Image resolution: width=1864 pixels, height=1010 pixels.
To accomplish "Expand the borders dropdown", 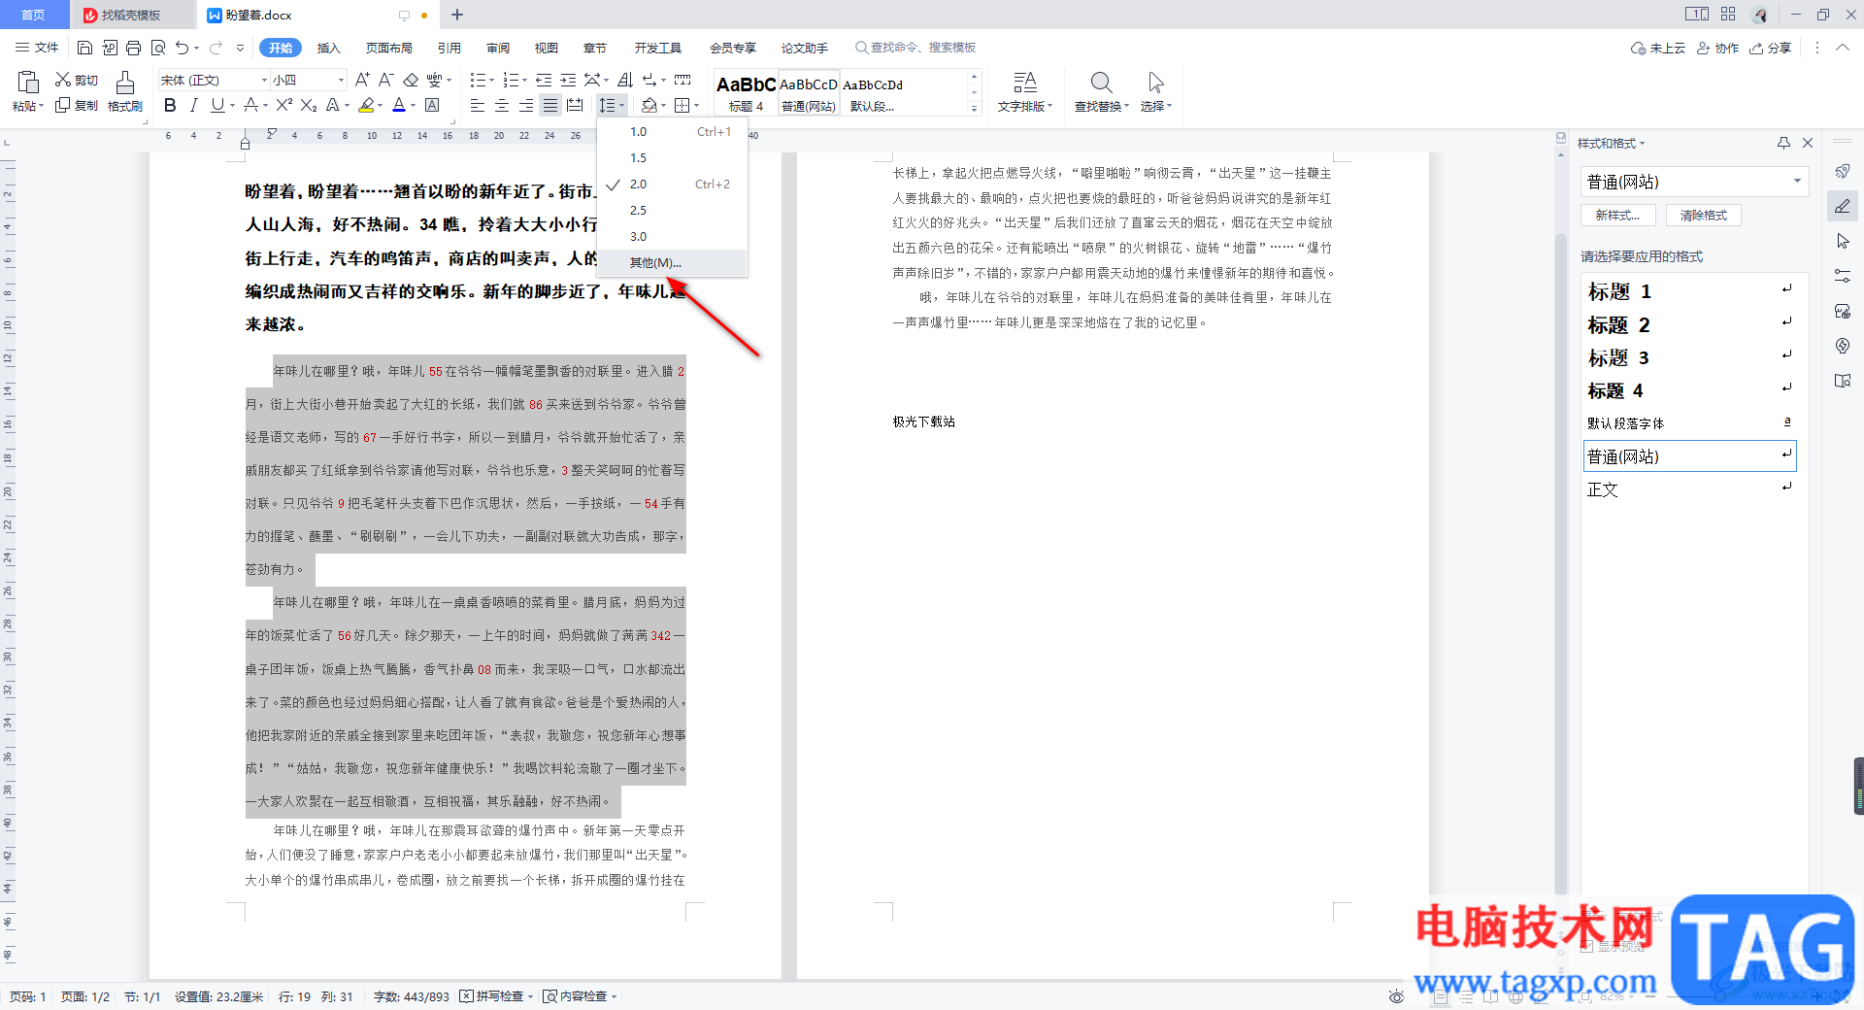I will point(697,105).
